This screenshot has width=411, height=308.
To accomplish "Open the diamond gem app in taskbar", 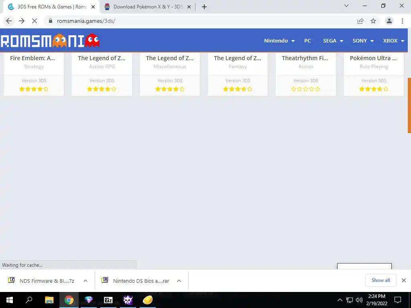I will click(x=89, y=300).
